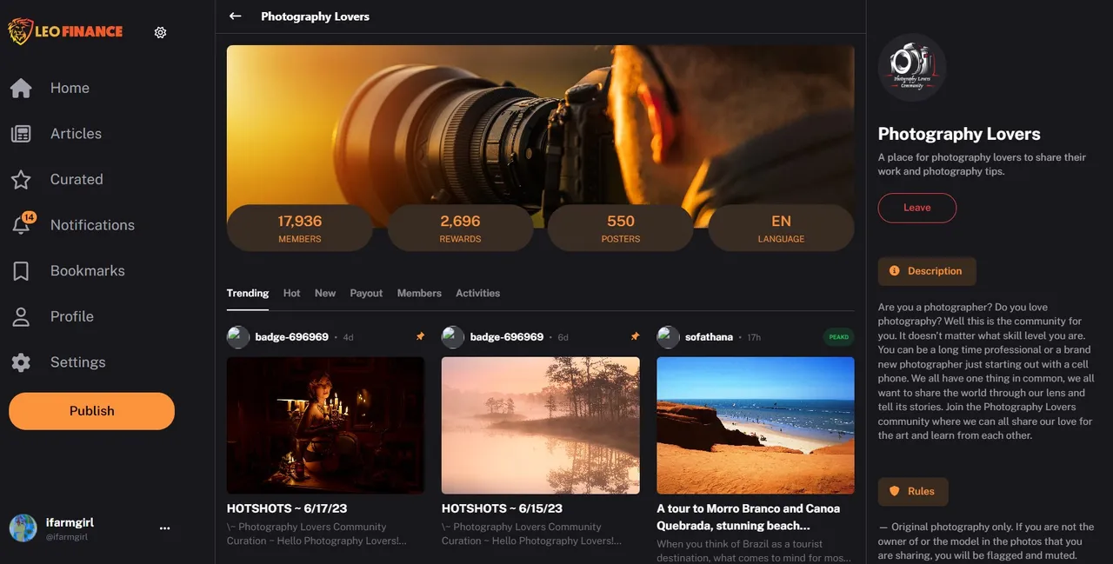Image resolution: width=1113 pixels, height=564 pixels.
Task: Open the Members tab
Action: click(x=419, y=293)
